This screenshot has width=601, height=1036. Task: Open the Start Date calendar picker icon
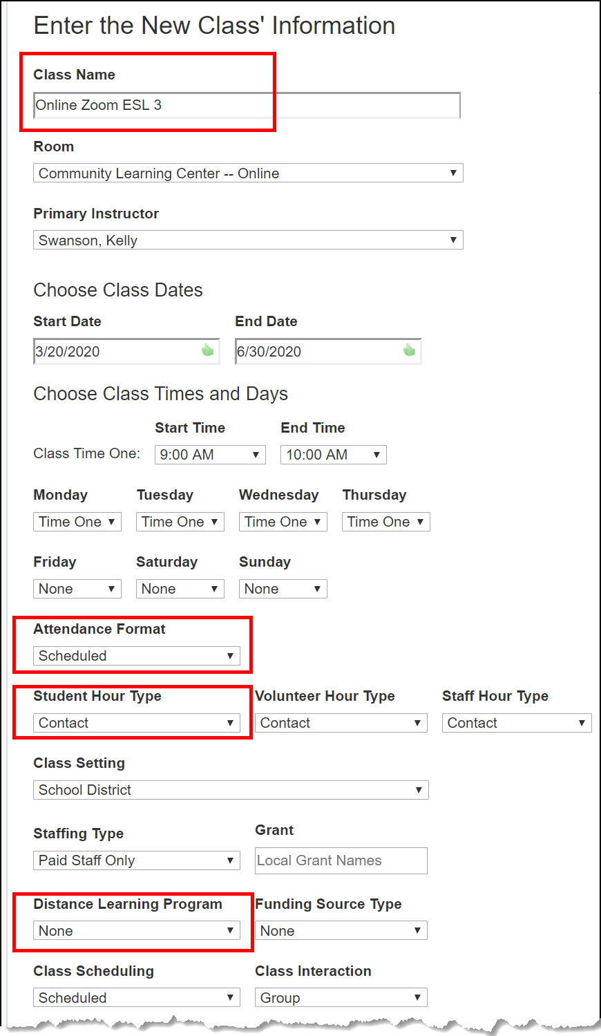(207, 350)
